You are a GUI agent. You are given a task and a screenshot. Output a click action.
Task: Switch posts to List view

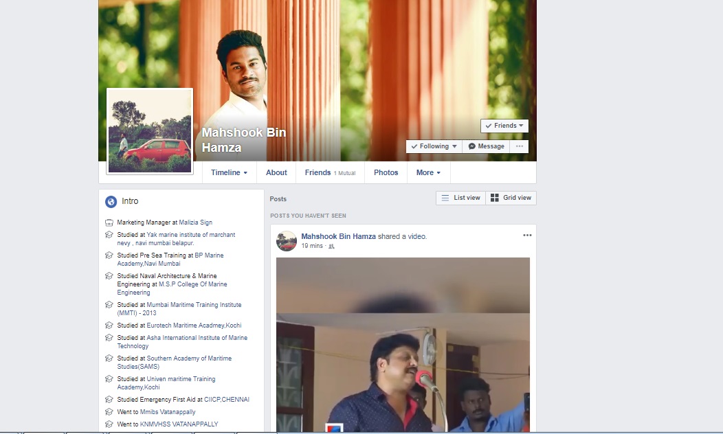[x=460, y=198]
